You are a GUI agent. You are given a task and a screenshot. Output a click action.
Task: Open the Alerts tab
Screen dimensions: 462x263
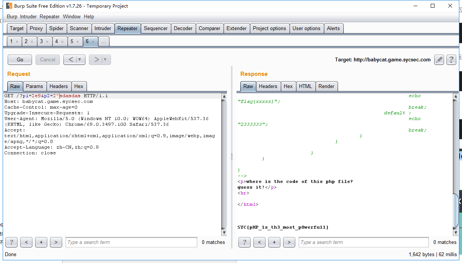[333, 28]
